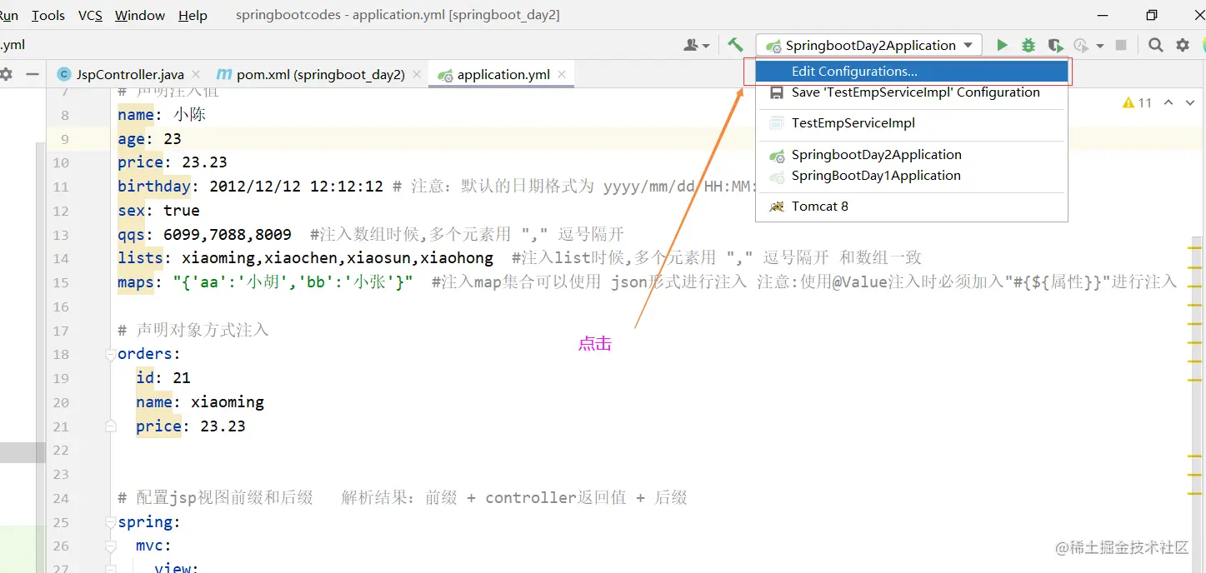The height and width of the screenshot is (573, 1206).
Task: Click the 'age: 23' line
Action: point(149,138)
